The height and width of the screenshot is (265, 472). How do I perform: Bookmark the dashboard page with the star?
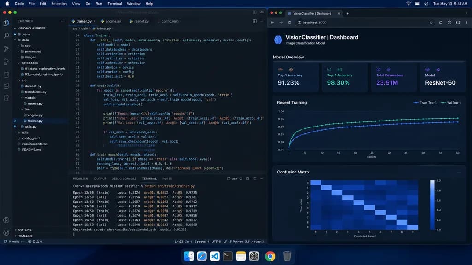point(431,23)
